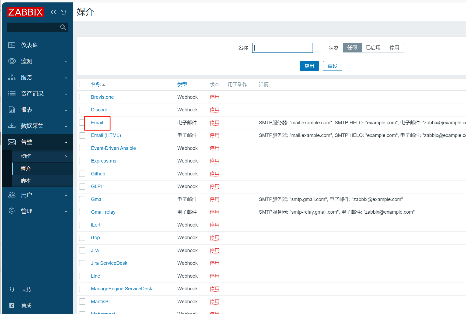Expand the 管理 menu chevron
The image size is (466, 314).
(x=66, y=211)
